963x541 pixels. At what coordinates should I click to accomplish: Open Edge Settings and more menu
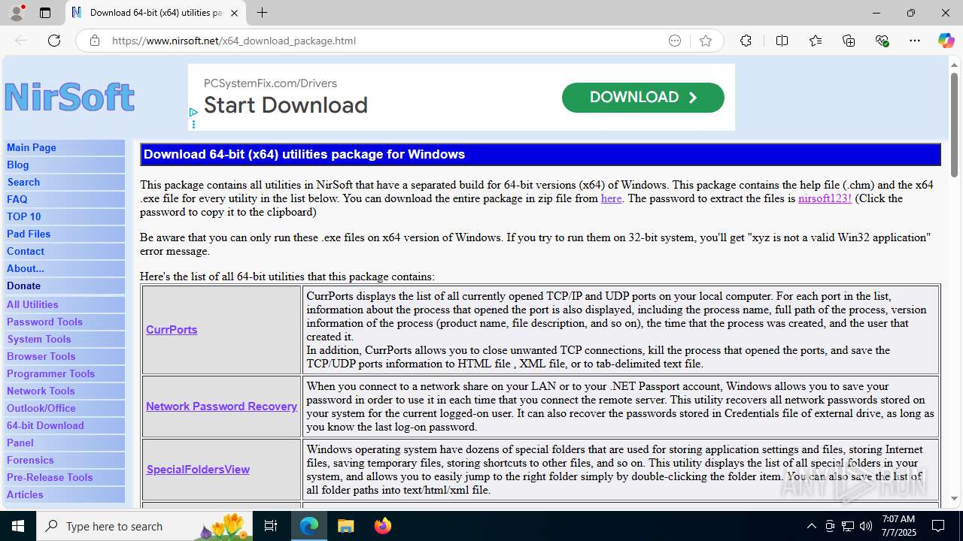(x=915, y=41)
